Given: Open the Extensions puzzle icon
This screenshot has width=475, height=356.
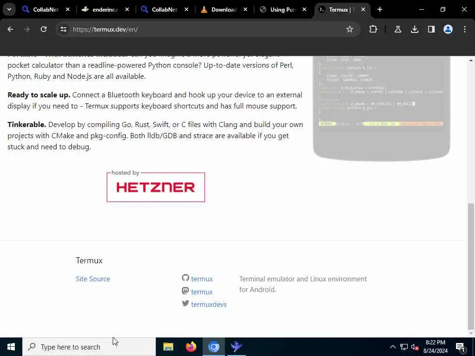Looking at the screenshot, I should point(373,29).
